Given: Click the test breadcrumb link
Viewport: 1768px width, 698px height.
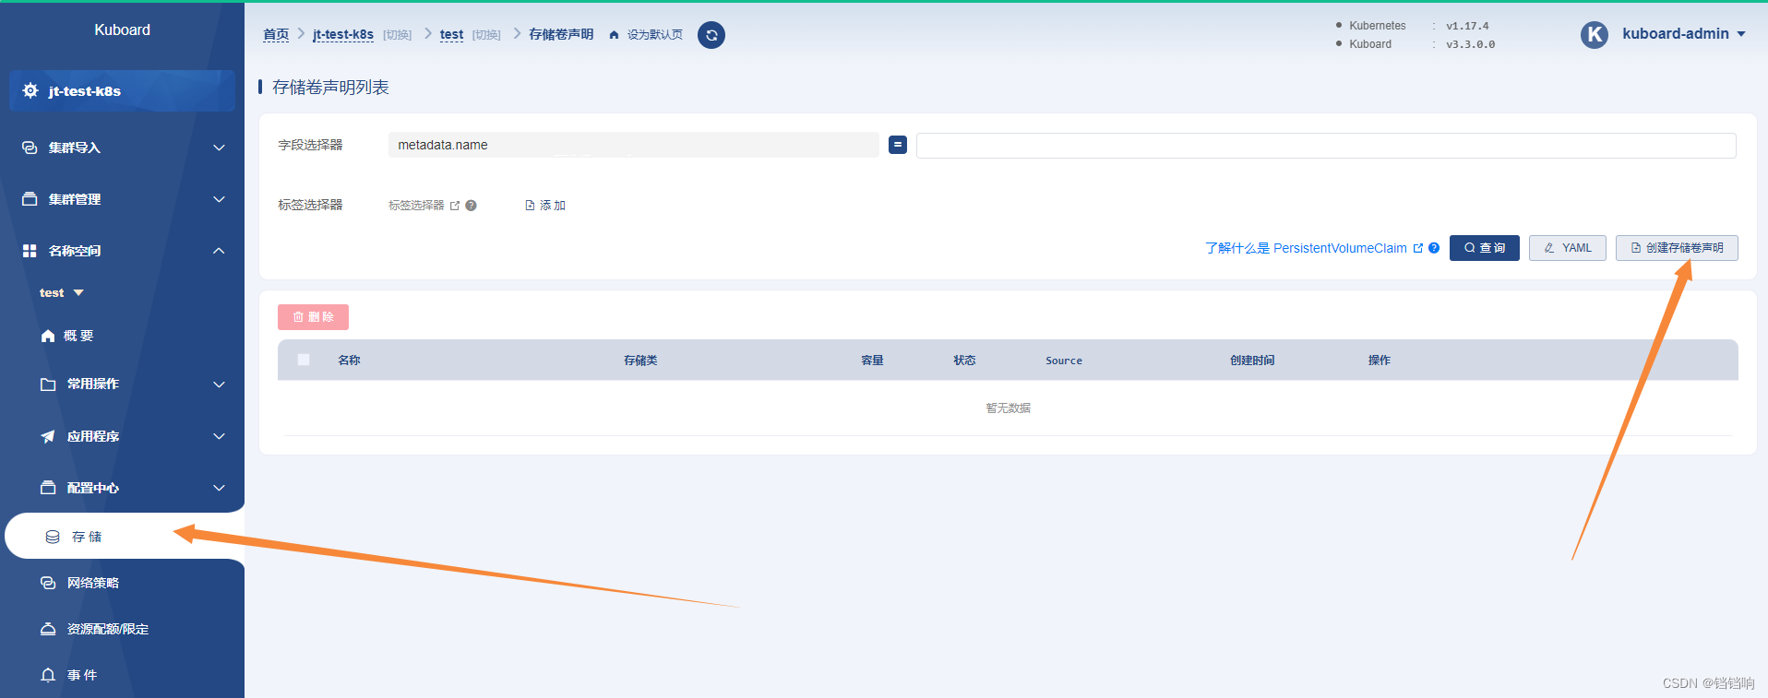Looking at the screenshot, I should [451, 35].
